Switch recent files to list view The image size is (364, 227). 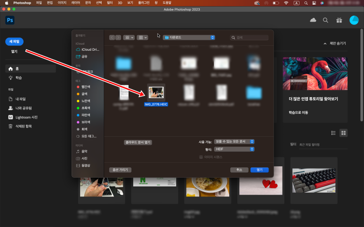click(x=333, y=133)
